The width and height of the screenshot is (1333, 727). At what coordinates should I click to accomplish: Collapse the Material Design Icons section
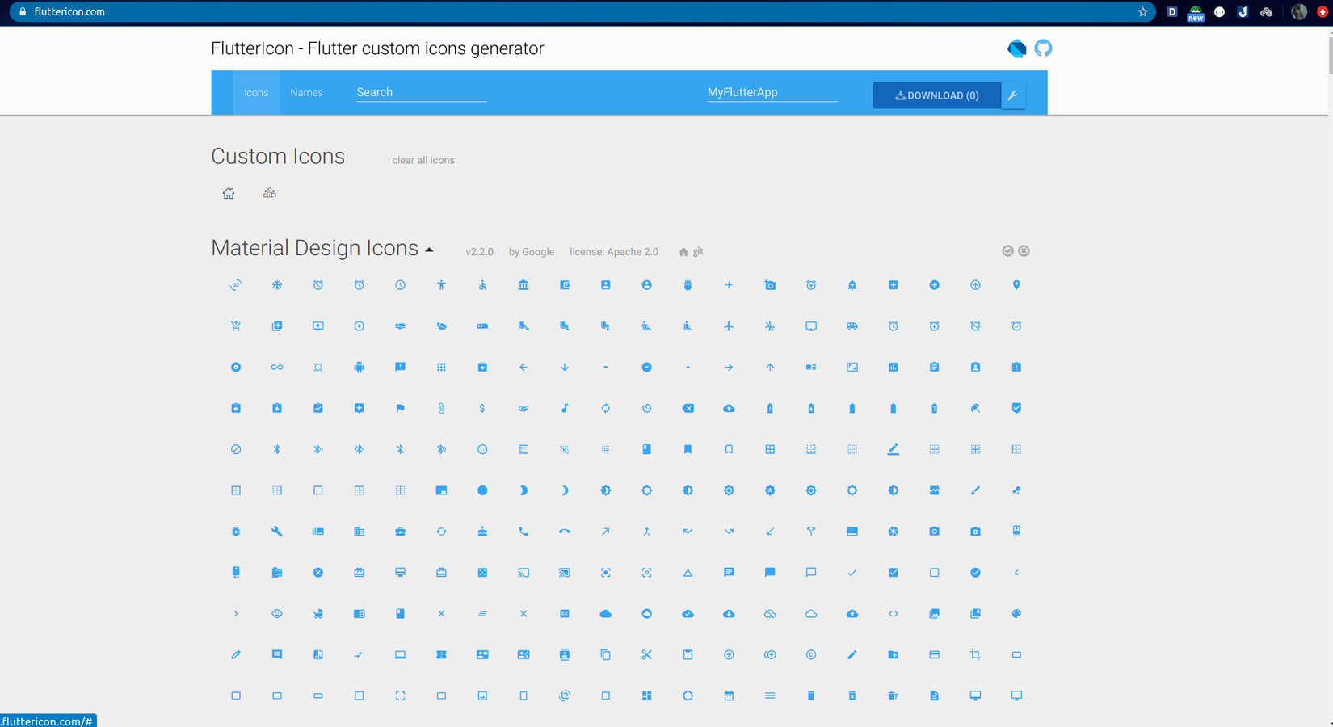[x=429, y=250]
